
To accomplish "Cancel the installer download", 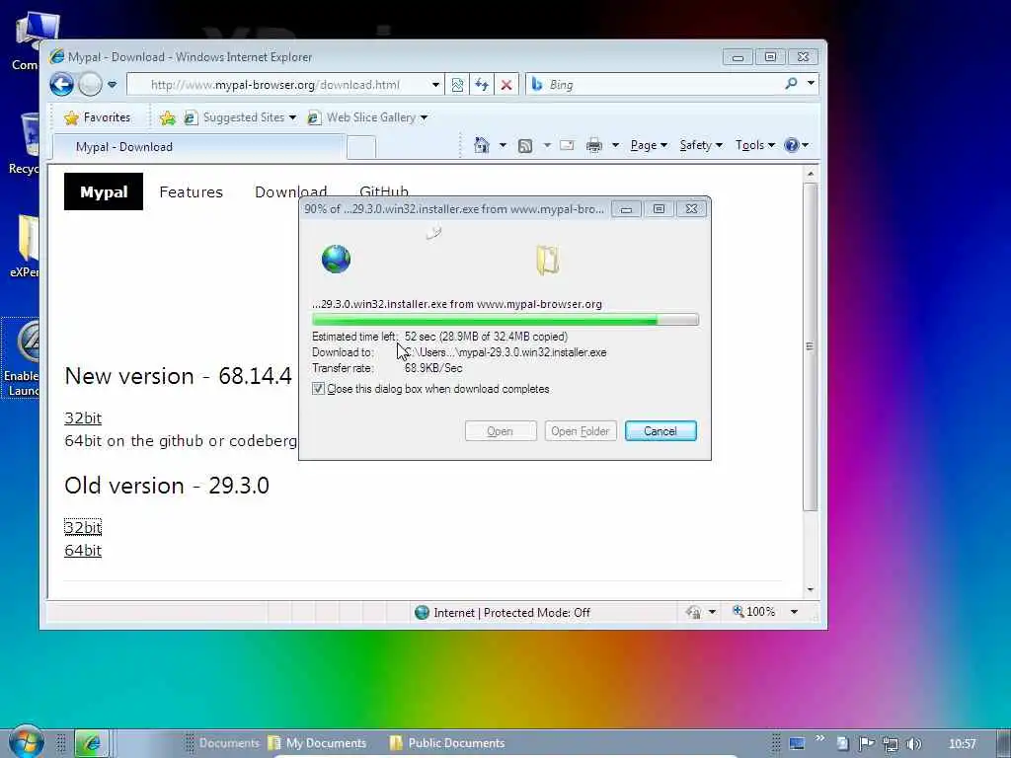I will pyautogui.click(x=661, y=431).
